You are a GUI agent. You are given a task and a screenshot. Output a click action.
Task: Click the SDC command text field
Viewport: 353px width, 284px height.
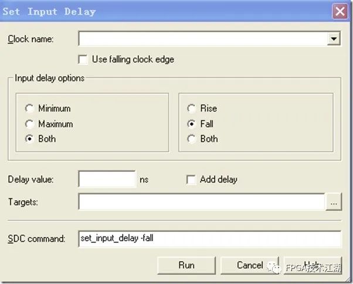(x=209, y=238)
